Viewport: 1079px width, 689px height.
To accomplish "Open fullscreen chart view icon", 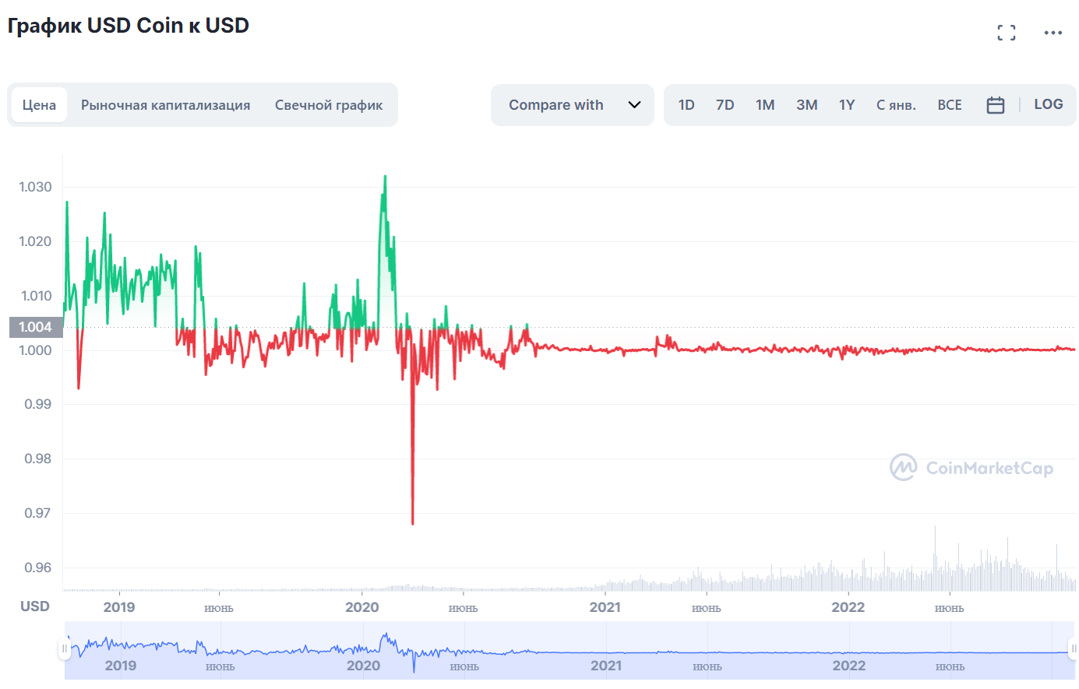I will [x=1007, y=33].
